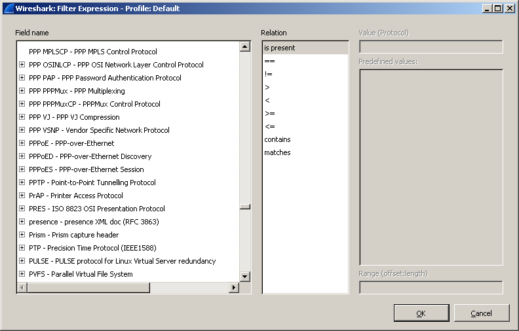Choose the "==" relation operator
This screenshot has height=331, width=519.
269,61
